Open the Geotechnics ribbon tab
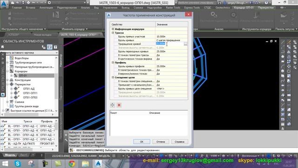This screenshot has width=298, height=168. click(223, 7)
